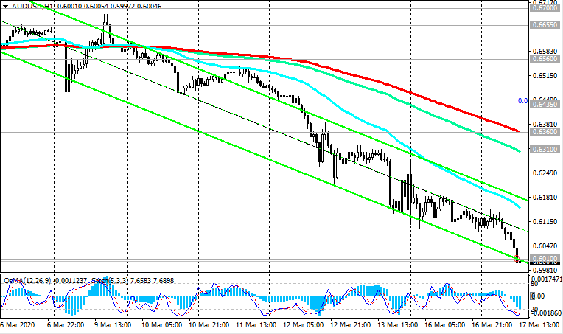
Task: Select the AUDUSD,H1 chart title text
Action: [x=34, y=7]
